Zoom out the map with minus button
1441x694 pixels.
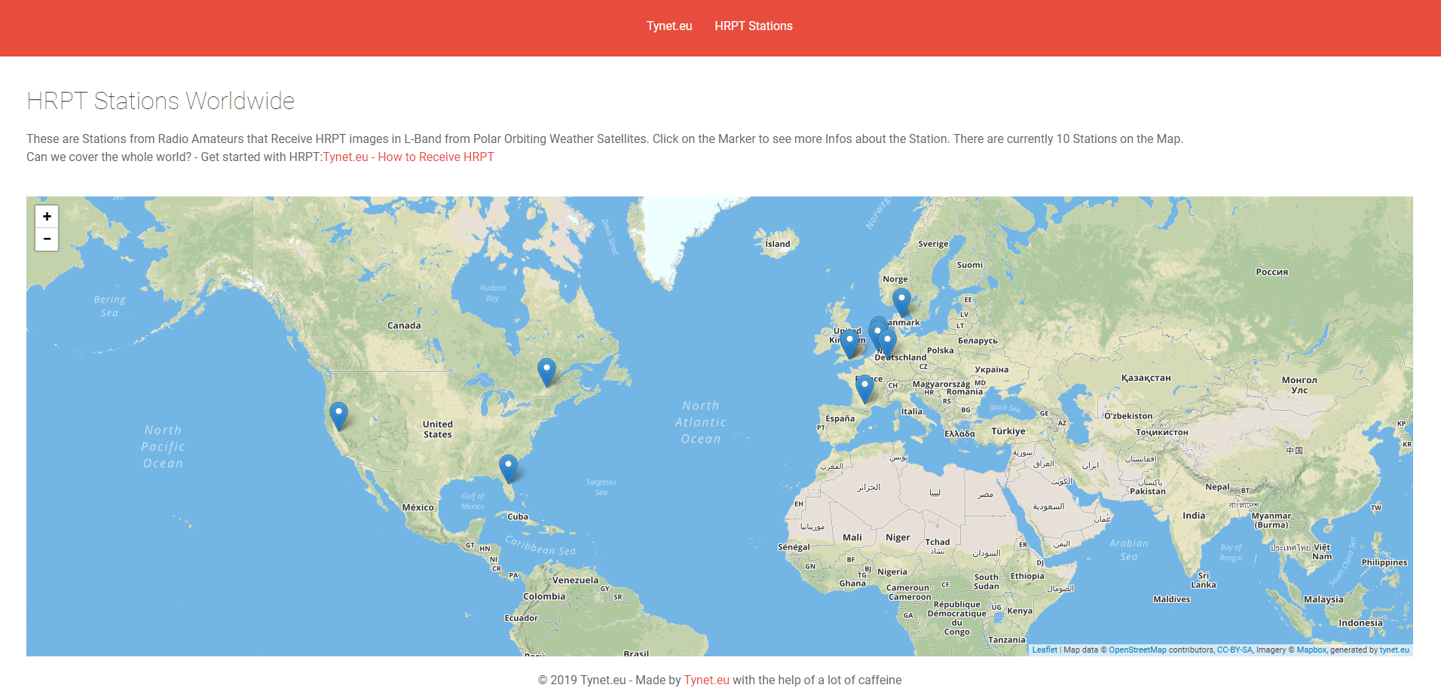[47, 239]
